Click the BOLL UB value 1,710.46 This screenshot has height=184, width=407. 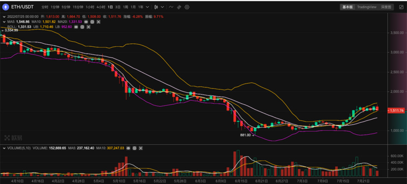[46, 27]
